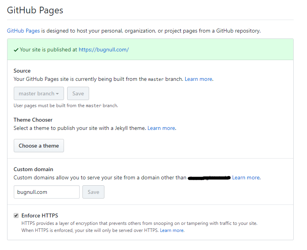Click the GitHub Pages page title
The height and width of the screenshot is (250, 307).
(35, 10)
